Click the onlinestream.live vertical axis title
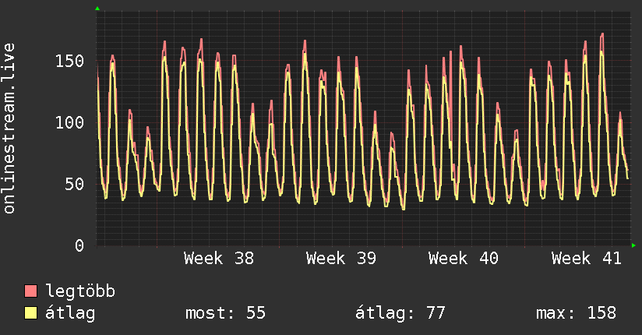 point(9,129)
